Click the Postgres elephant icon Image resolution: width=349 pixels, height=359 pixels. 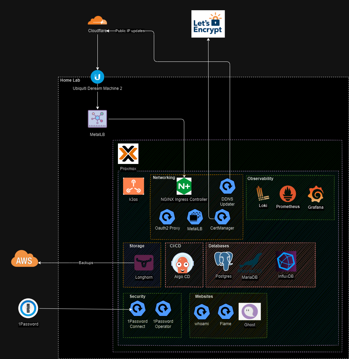224,262
